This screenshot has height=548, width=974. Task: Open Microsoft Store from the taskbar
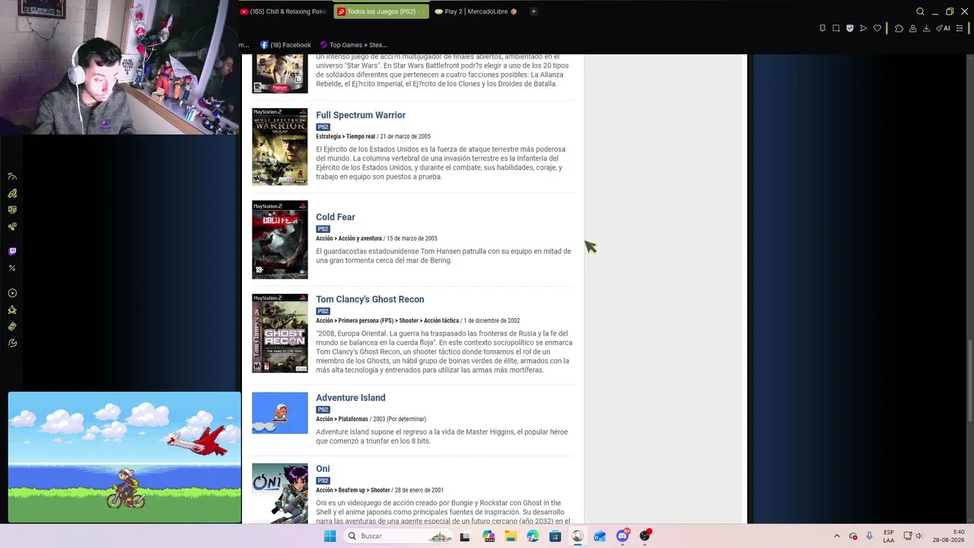click(x=555, y=536)
